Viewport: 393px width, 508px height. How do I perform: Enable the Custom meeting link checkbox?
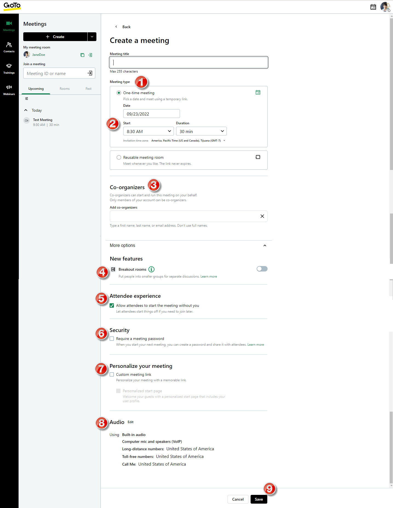pos(112,374)
